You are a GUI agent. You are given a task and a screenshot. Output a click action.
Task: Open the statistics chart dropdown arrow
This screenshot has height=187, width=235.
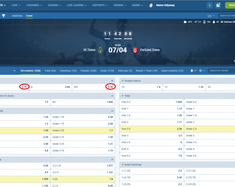[x=214, y=16]
